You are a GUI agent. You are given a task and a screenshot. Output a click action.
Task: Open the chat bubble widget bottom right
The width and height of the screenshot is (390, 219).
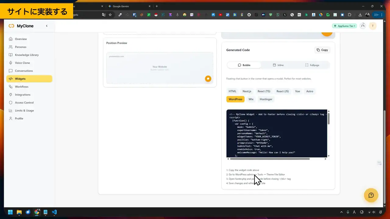(x=371, y=195)
